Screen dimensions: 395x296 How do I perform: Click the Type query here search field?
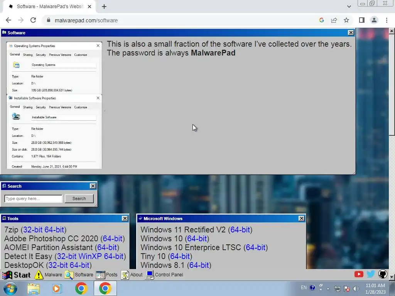33,198
